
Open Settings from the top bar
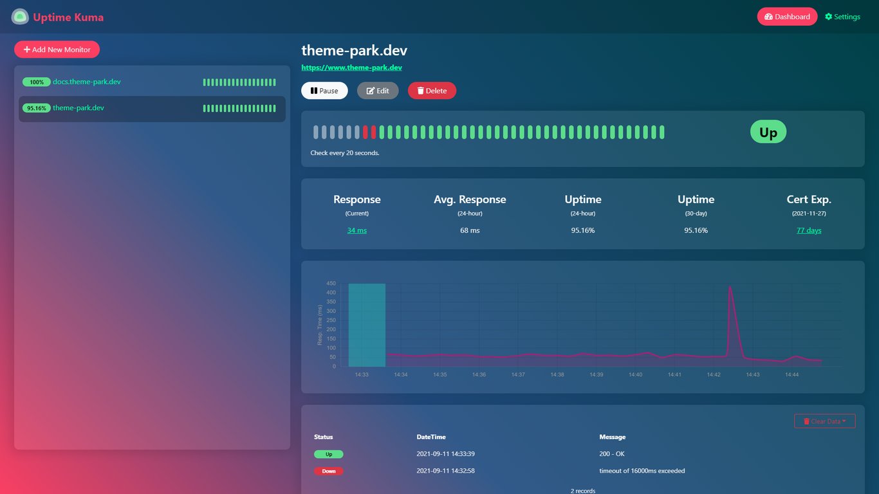(842, 17)
